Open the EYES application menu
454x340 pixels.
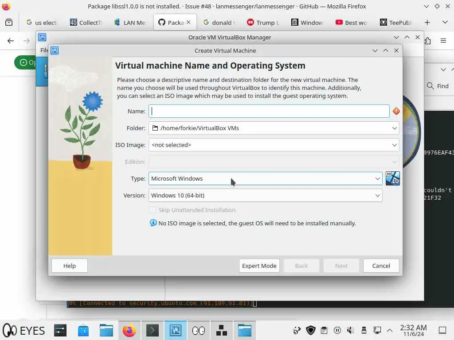click(x=24, y=330)
